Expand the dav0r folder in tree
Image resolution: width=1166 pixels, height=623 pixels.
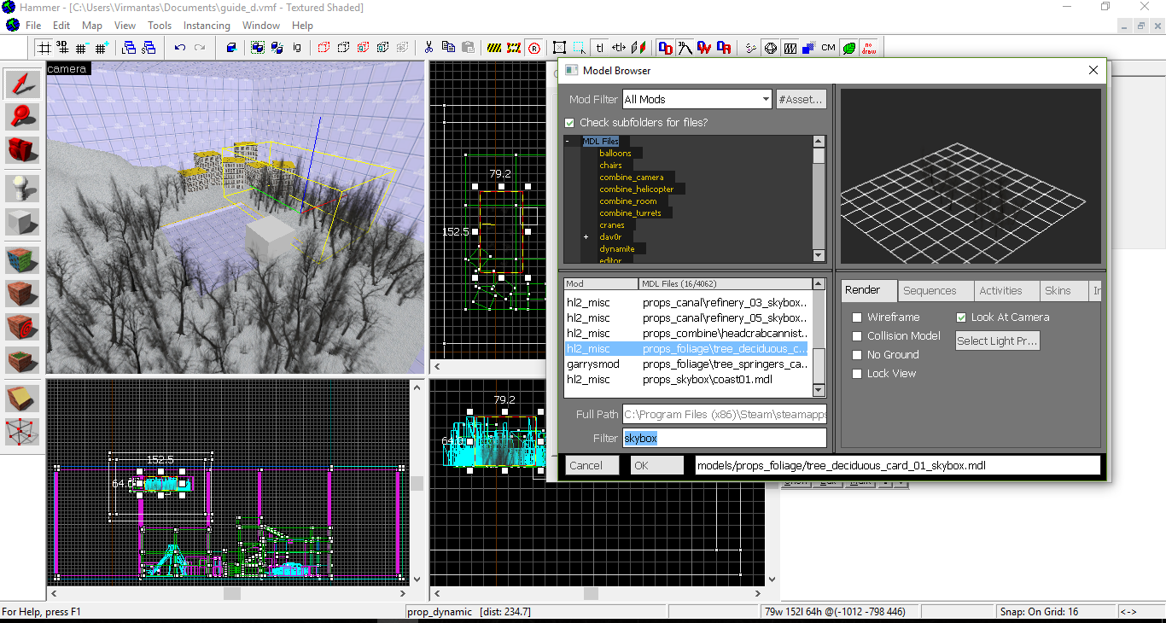[x=586, y=237]
